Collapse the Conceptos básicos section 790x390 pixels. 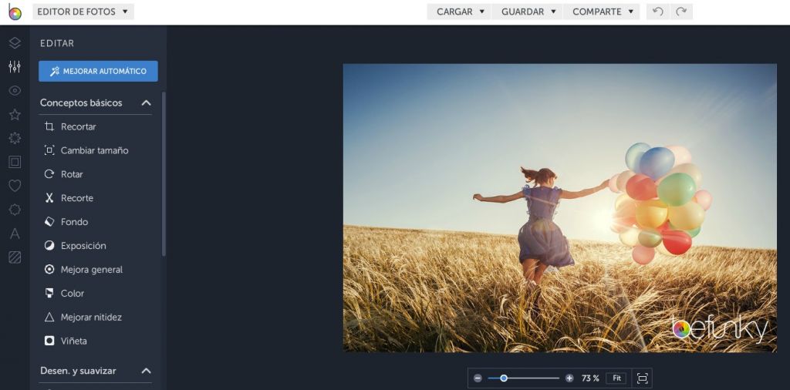pos(146,103)
